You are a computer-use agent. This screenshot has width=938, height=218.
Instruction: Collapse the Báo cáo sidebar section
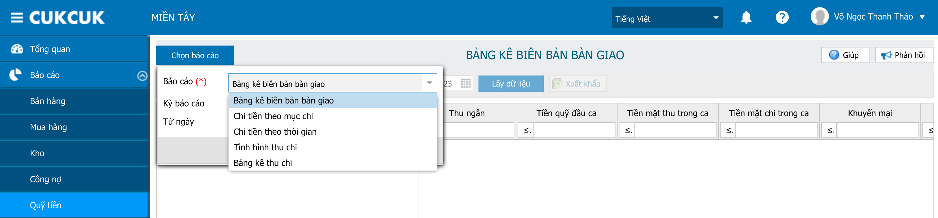pyautogui.click(x=142, y=75)
